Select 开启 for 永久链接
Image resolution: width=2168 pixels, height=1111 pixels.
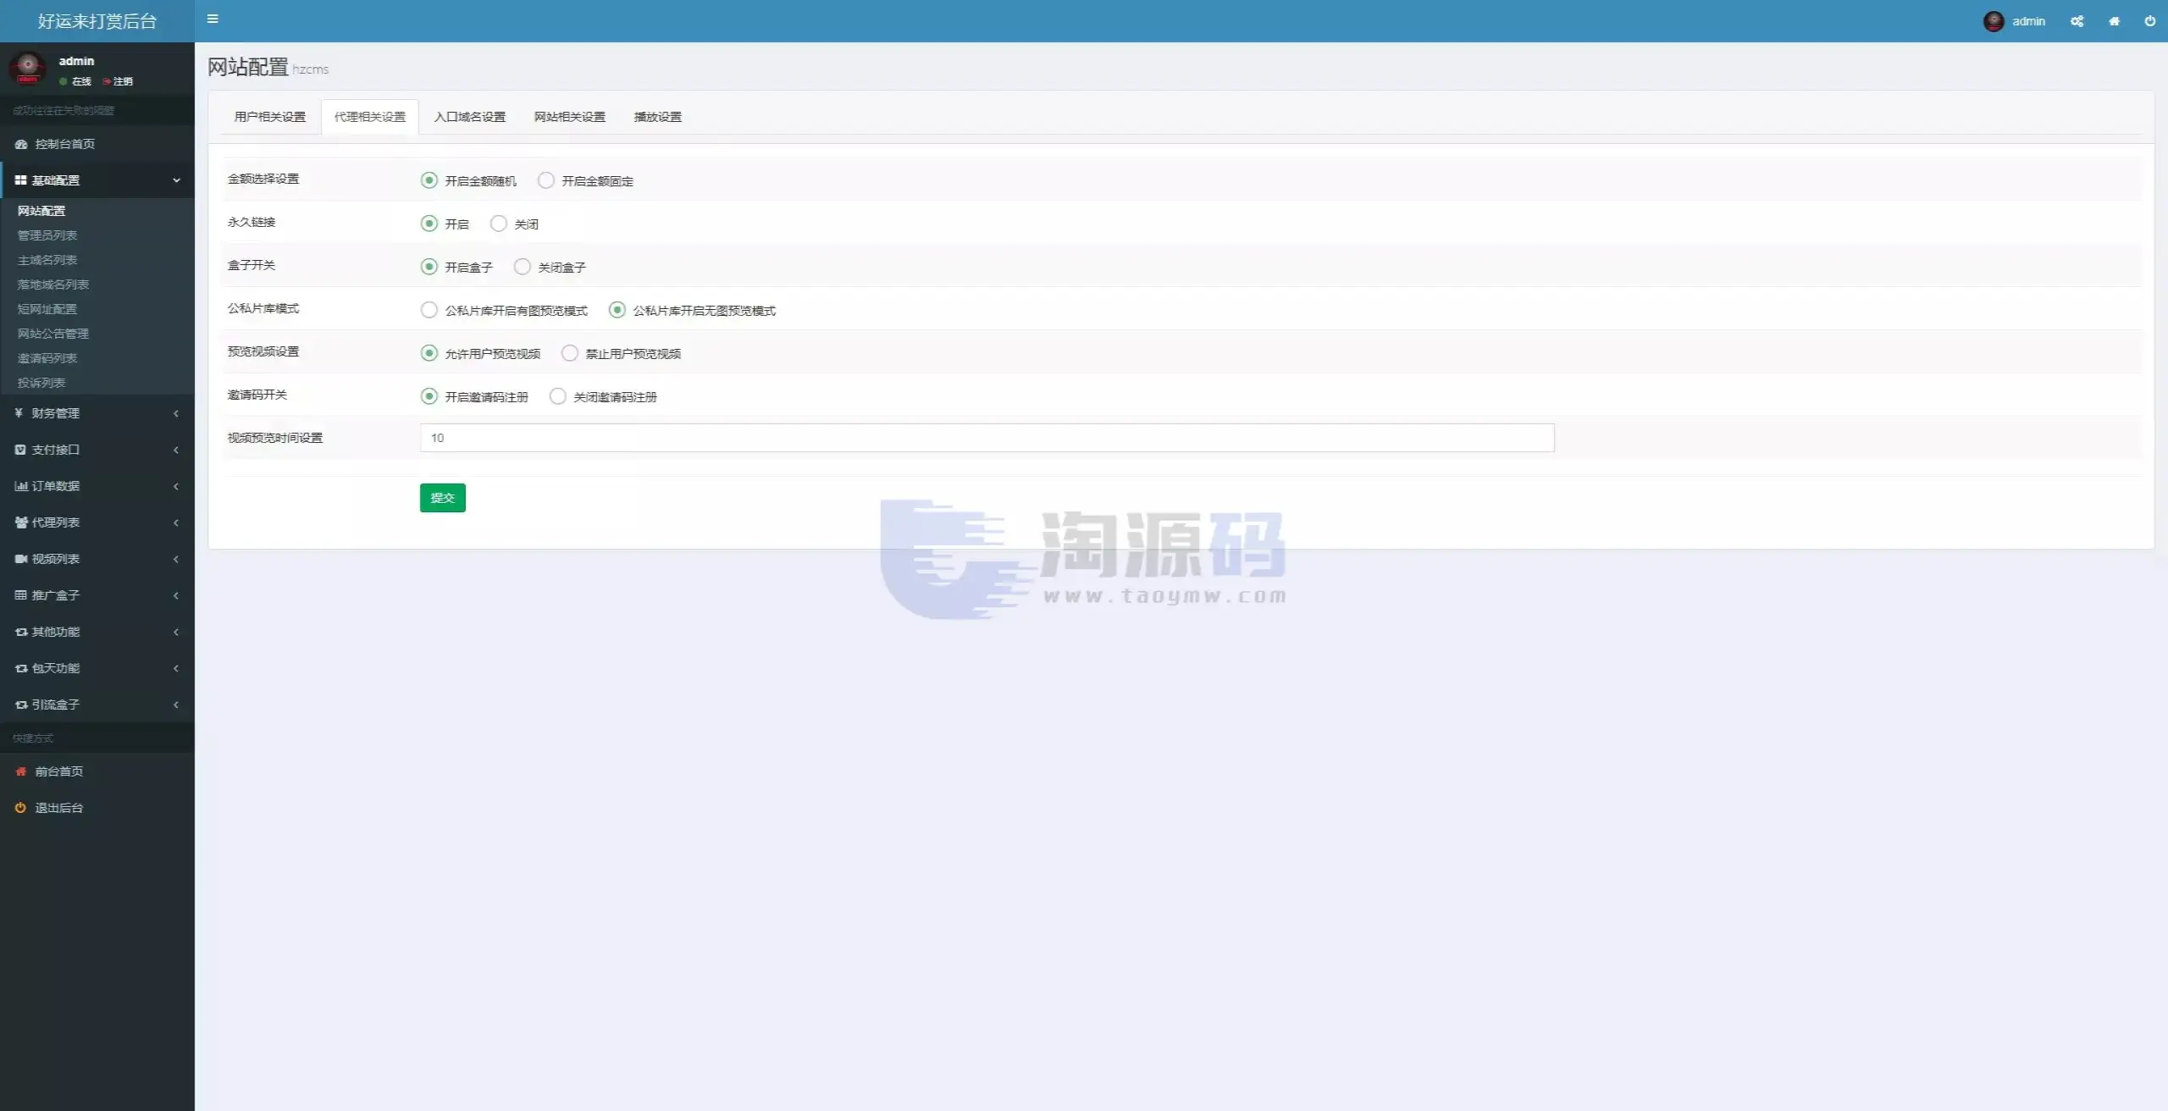[429, 224]
